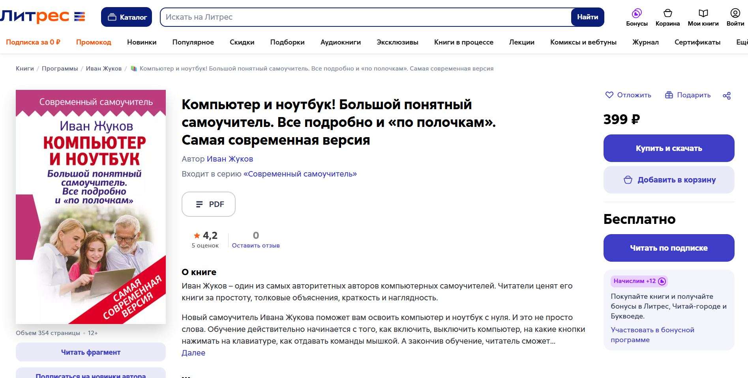The height and width of the screenshot is (378, 748).
Task: Click the Найти search button
Action: tap(587, 17)
